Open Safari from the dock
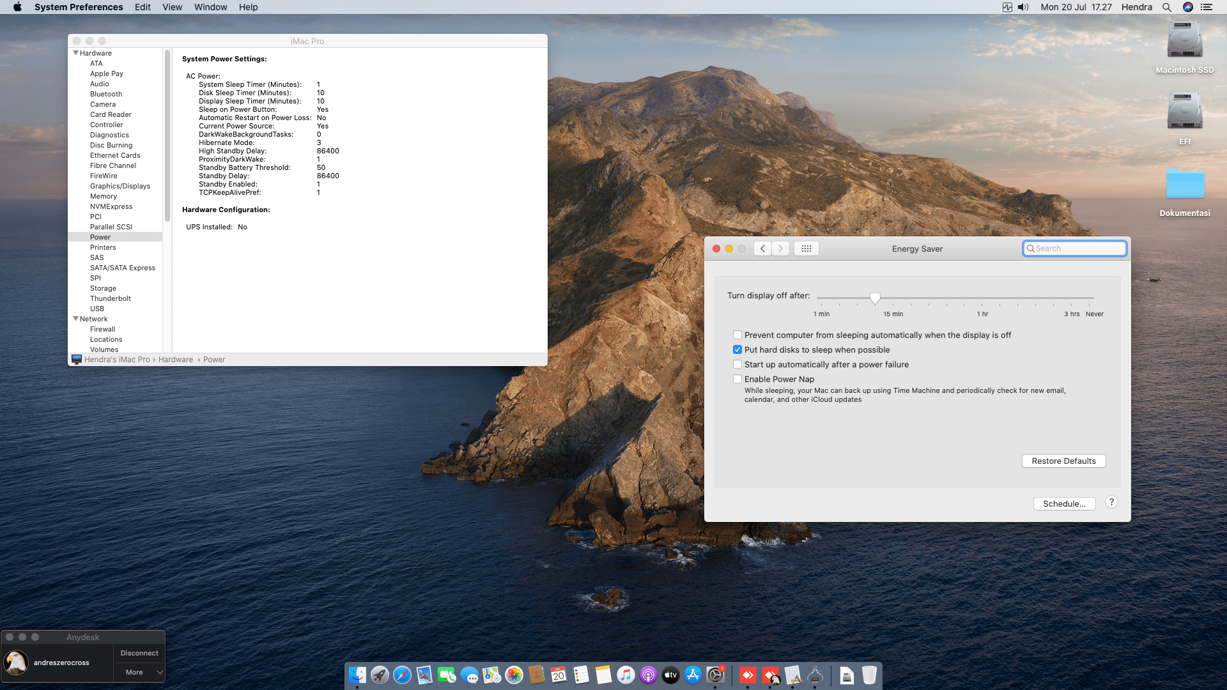Viewport: 1227px width, 690px height. 402,675
